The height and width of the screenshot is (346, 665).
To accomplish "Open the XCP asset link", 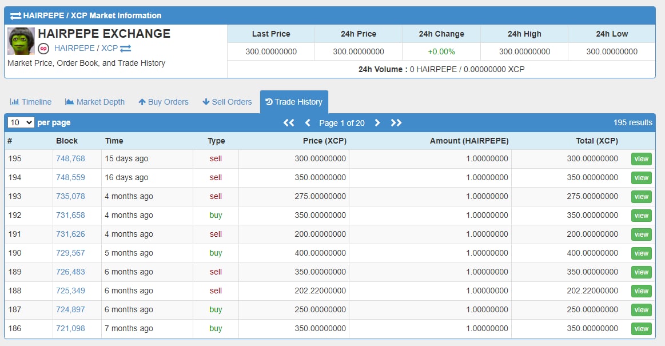I will [x=109, y=49].
